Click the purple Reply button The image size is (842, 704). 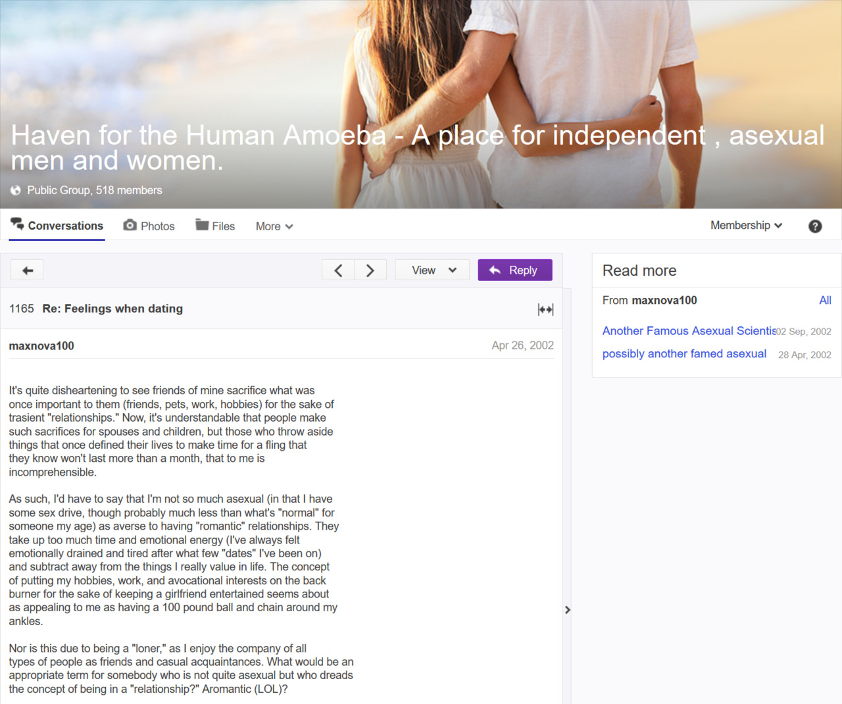click(x=515, y=270)
